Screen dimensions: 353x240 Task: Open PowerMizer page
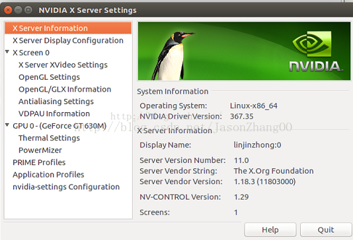tap(40, 150)
